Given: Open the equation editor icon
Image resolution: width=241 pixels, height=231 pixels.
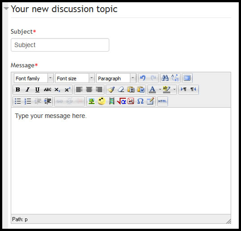Looking at the screenshot, I should tap(121, 101).
